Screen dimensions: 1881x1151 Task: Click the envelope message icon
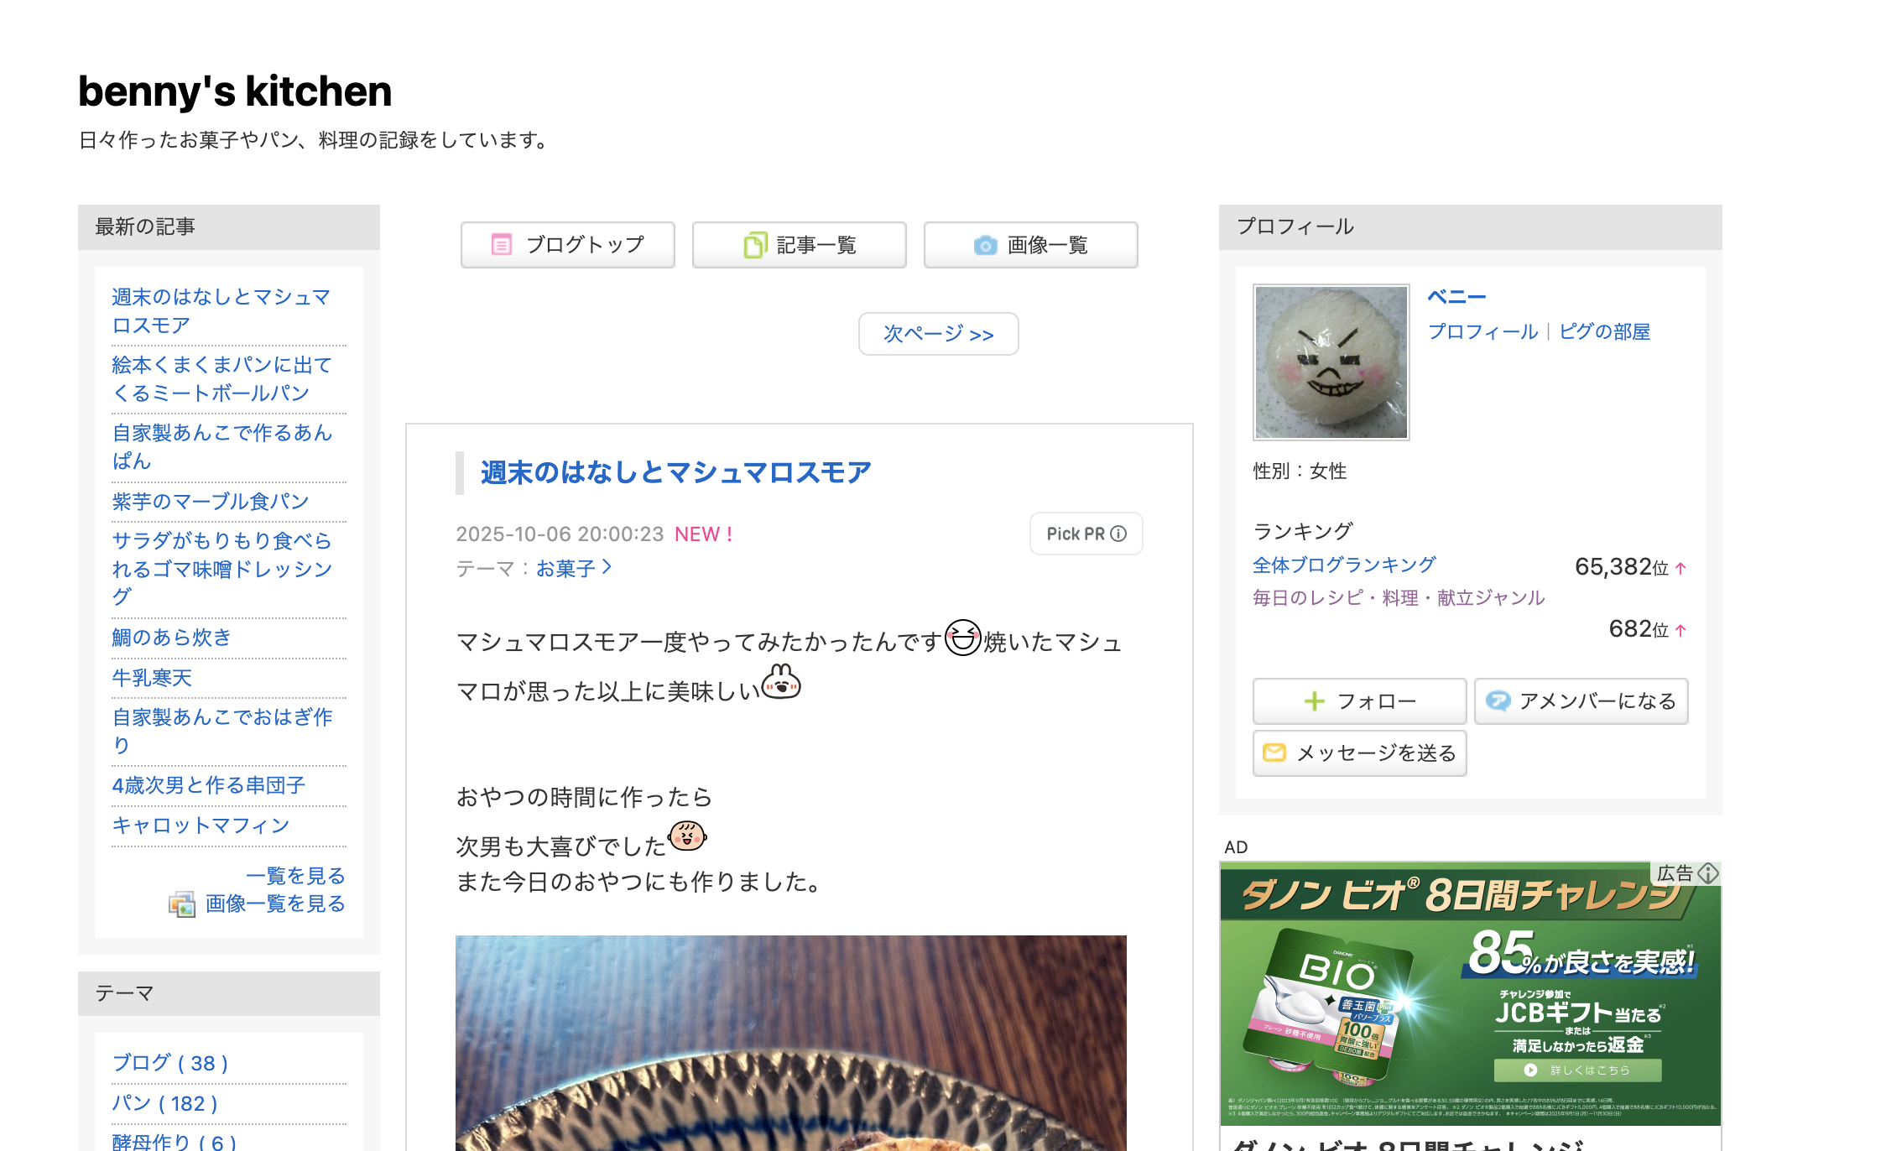(x=1274, y=753)
